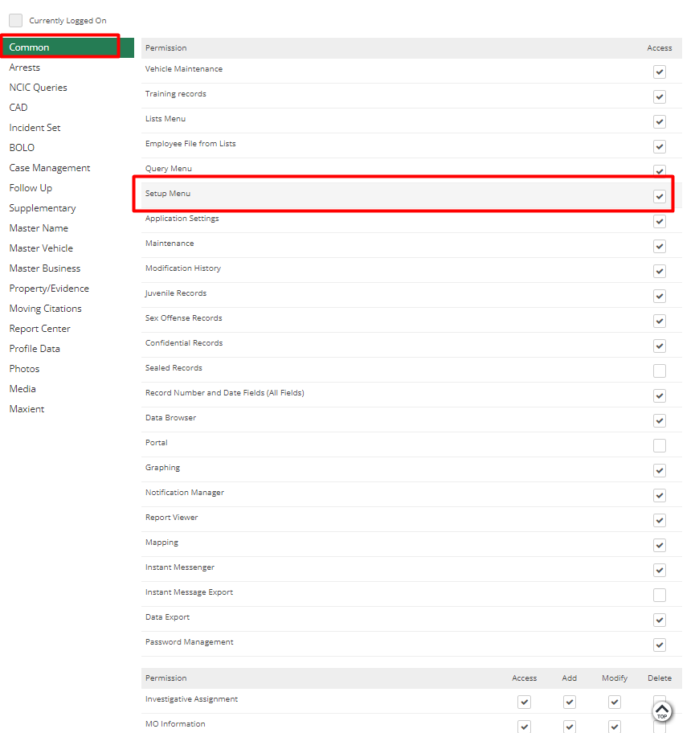This screenshot has height=733, width=695.
Task: Click the TOP scroll-to-top icon
Action: point(661,711)
